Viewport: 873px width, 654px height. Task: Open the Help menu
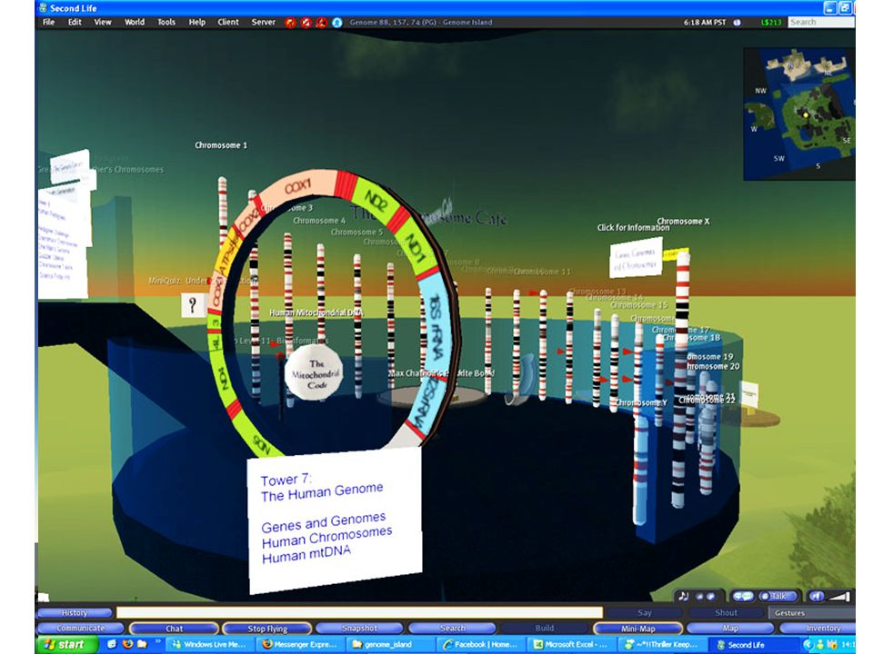pyautogui.click(x=197, y=22)
